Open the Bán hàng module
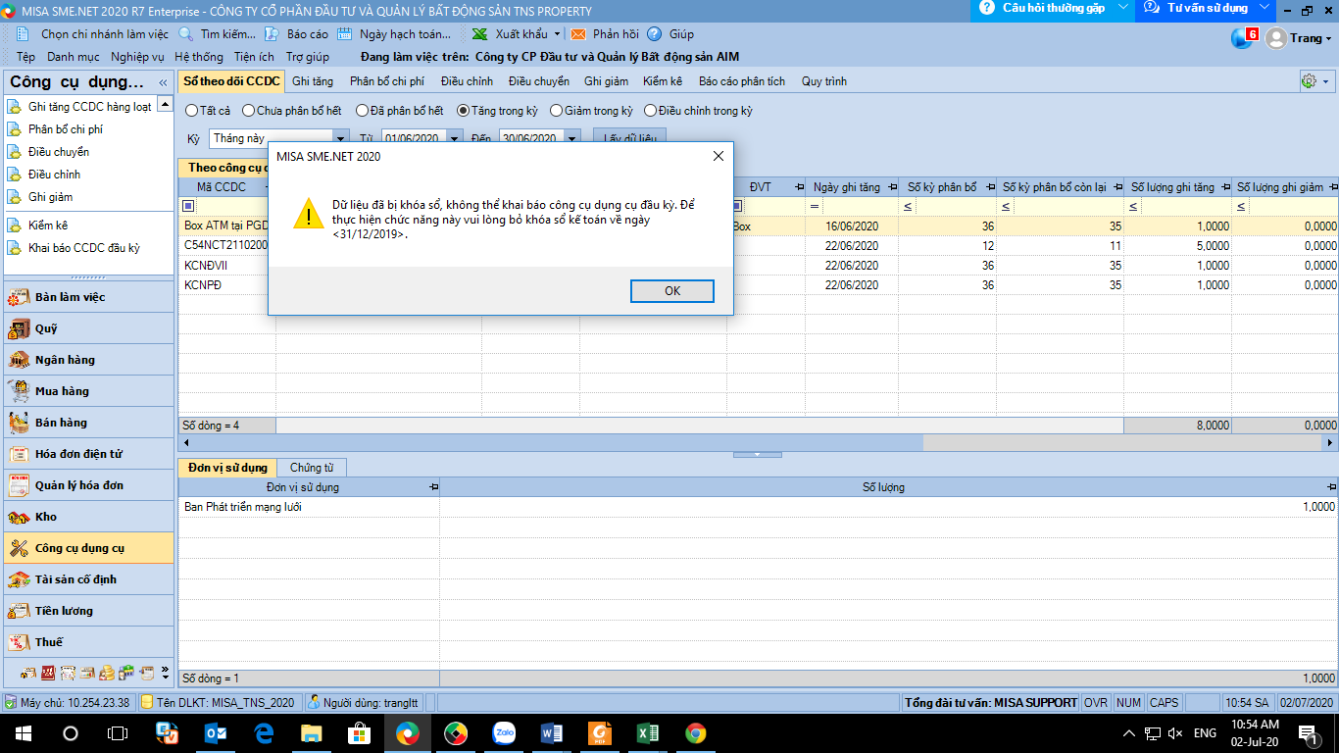The height and width of the screenshot is (753, 1339). click(x=88, y=423)
